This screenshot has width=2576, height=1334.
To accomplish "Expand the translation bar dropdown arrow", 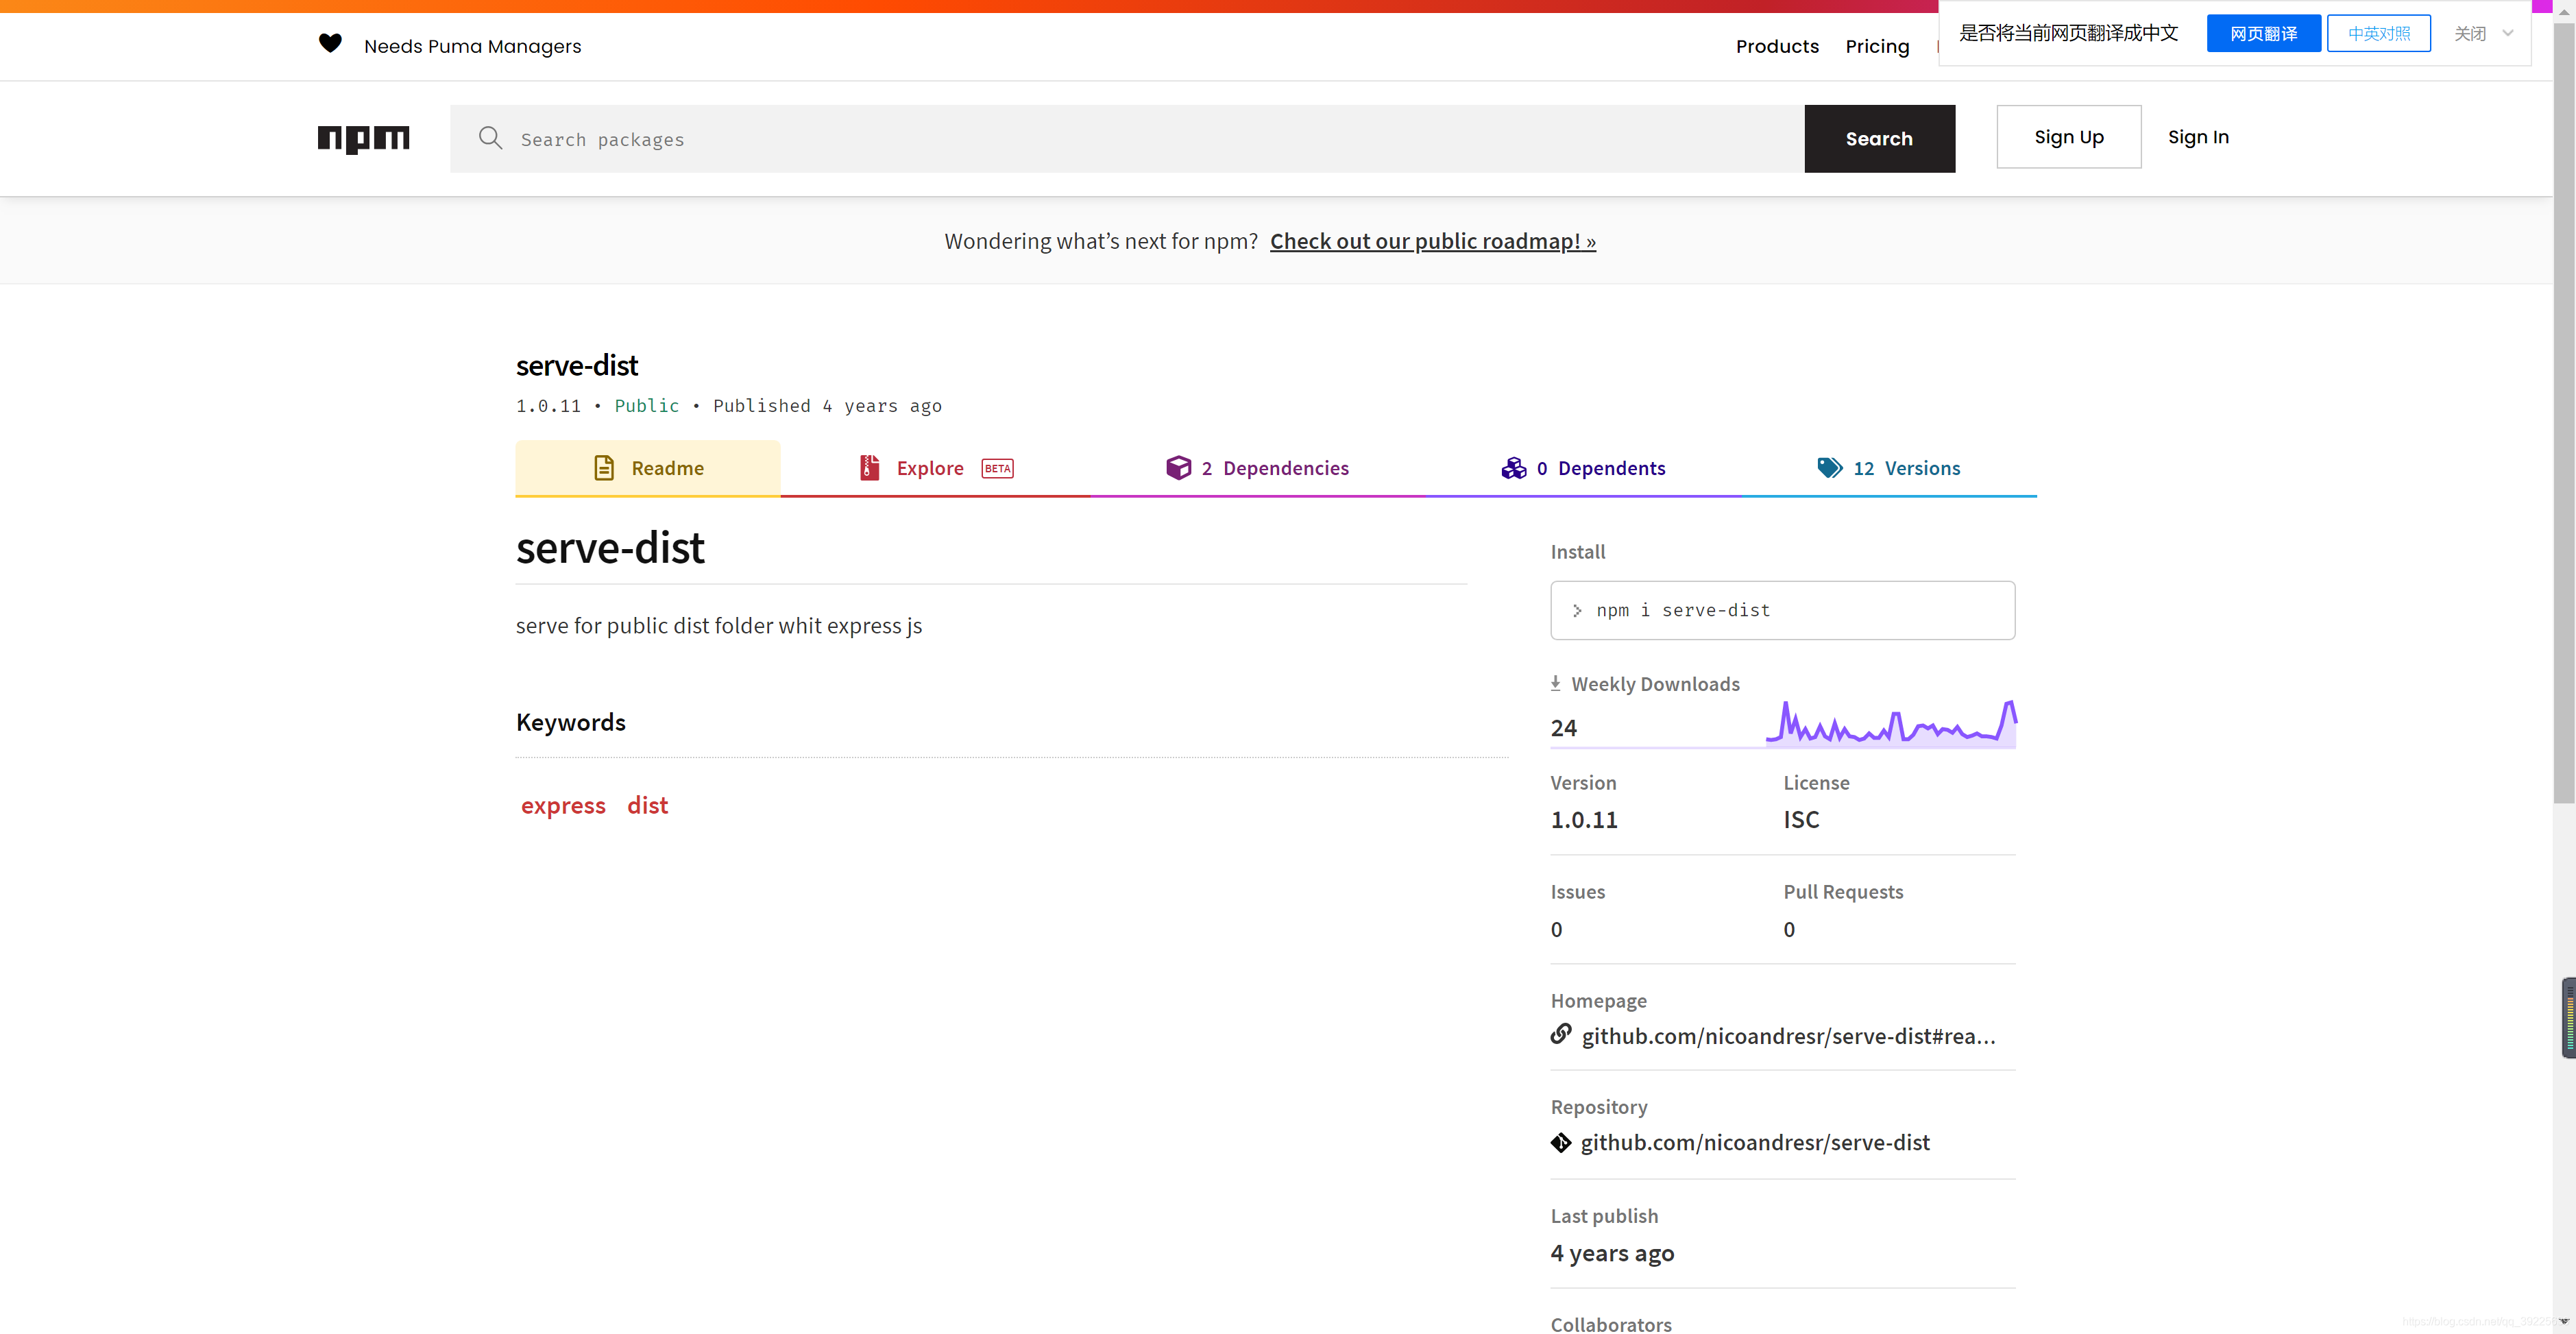I will coord(2507,33).
